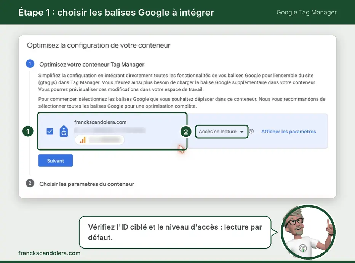Click the Google Analytics bar chart icon

83,140
